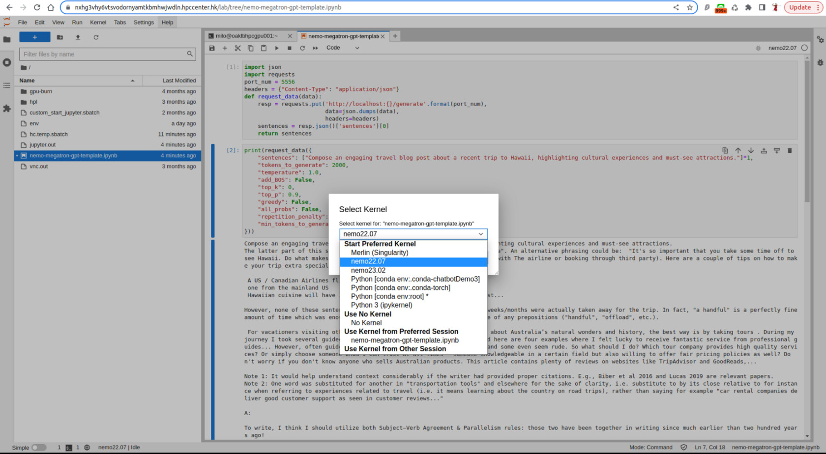Open the Kernel menu
Screen dimensions: 826x454
[98, 22]
